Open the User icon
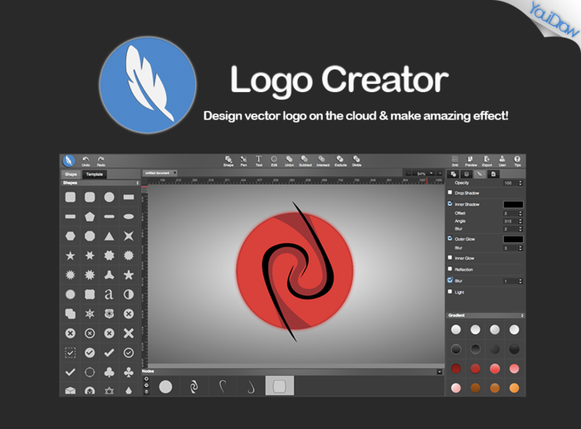Screen dimensions: 581x429 [502, 161]
